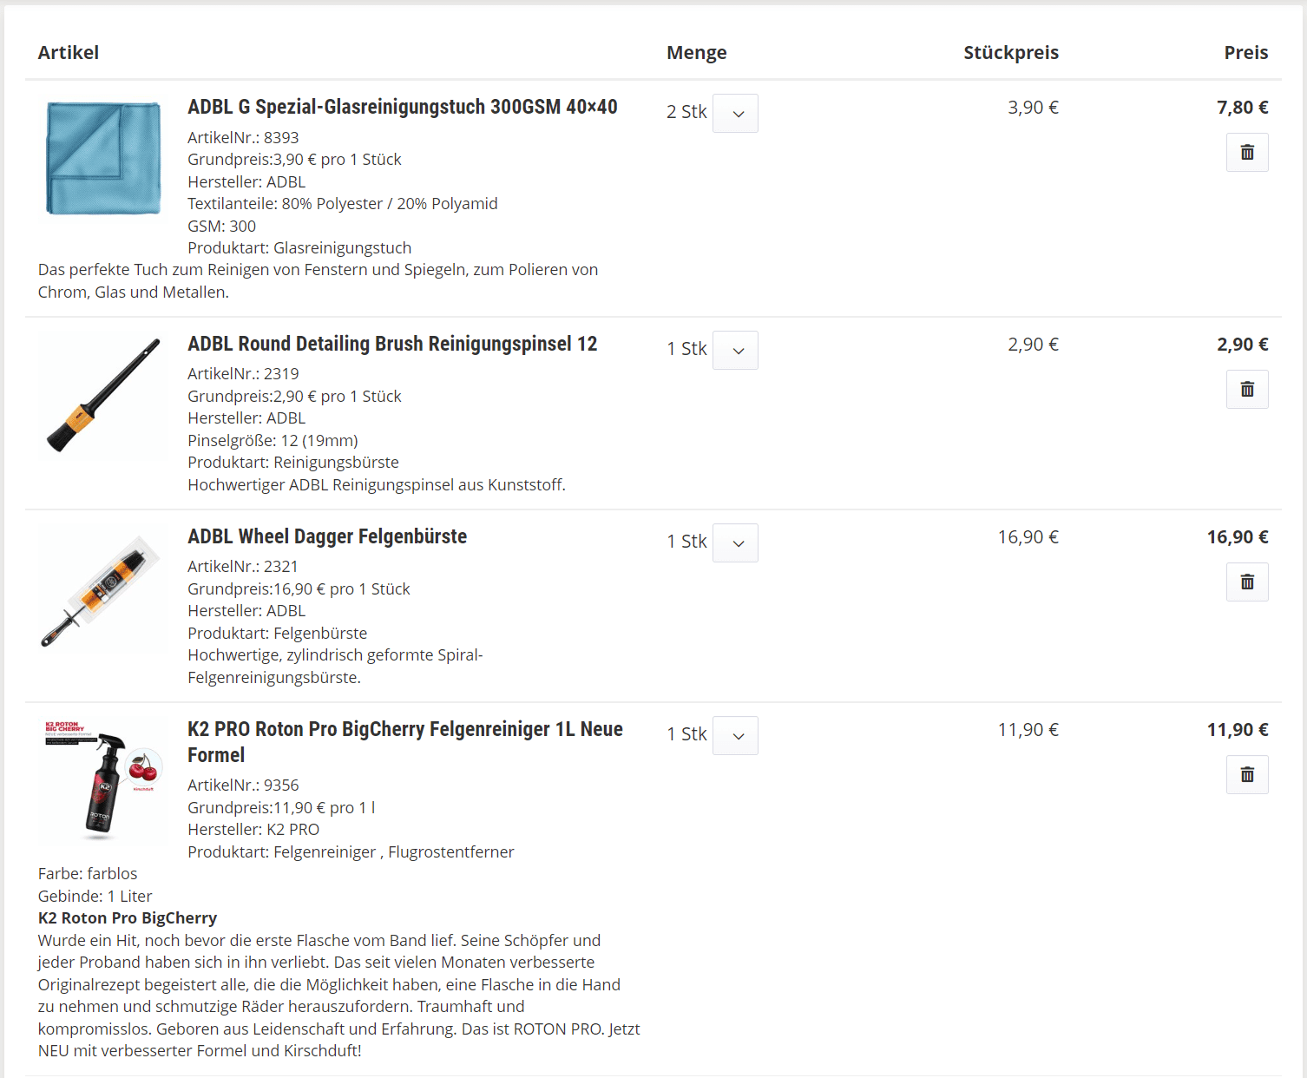This screenshot has width=1307, height=1078.
Task: Click the Preis column header
Action: coord(1245,53)
